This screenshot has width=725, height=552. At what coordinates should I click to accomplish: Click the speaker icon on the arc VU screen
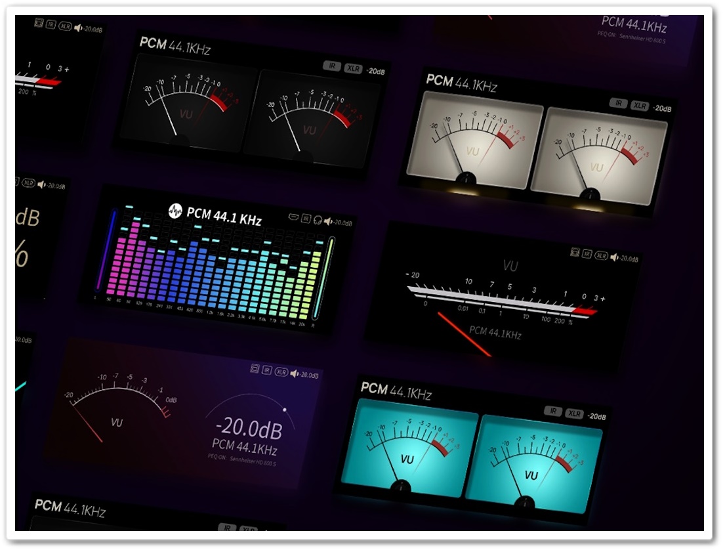coord(294,373)
